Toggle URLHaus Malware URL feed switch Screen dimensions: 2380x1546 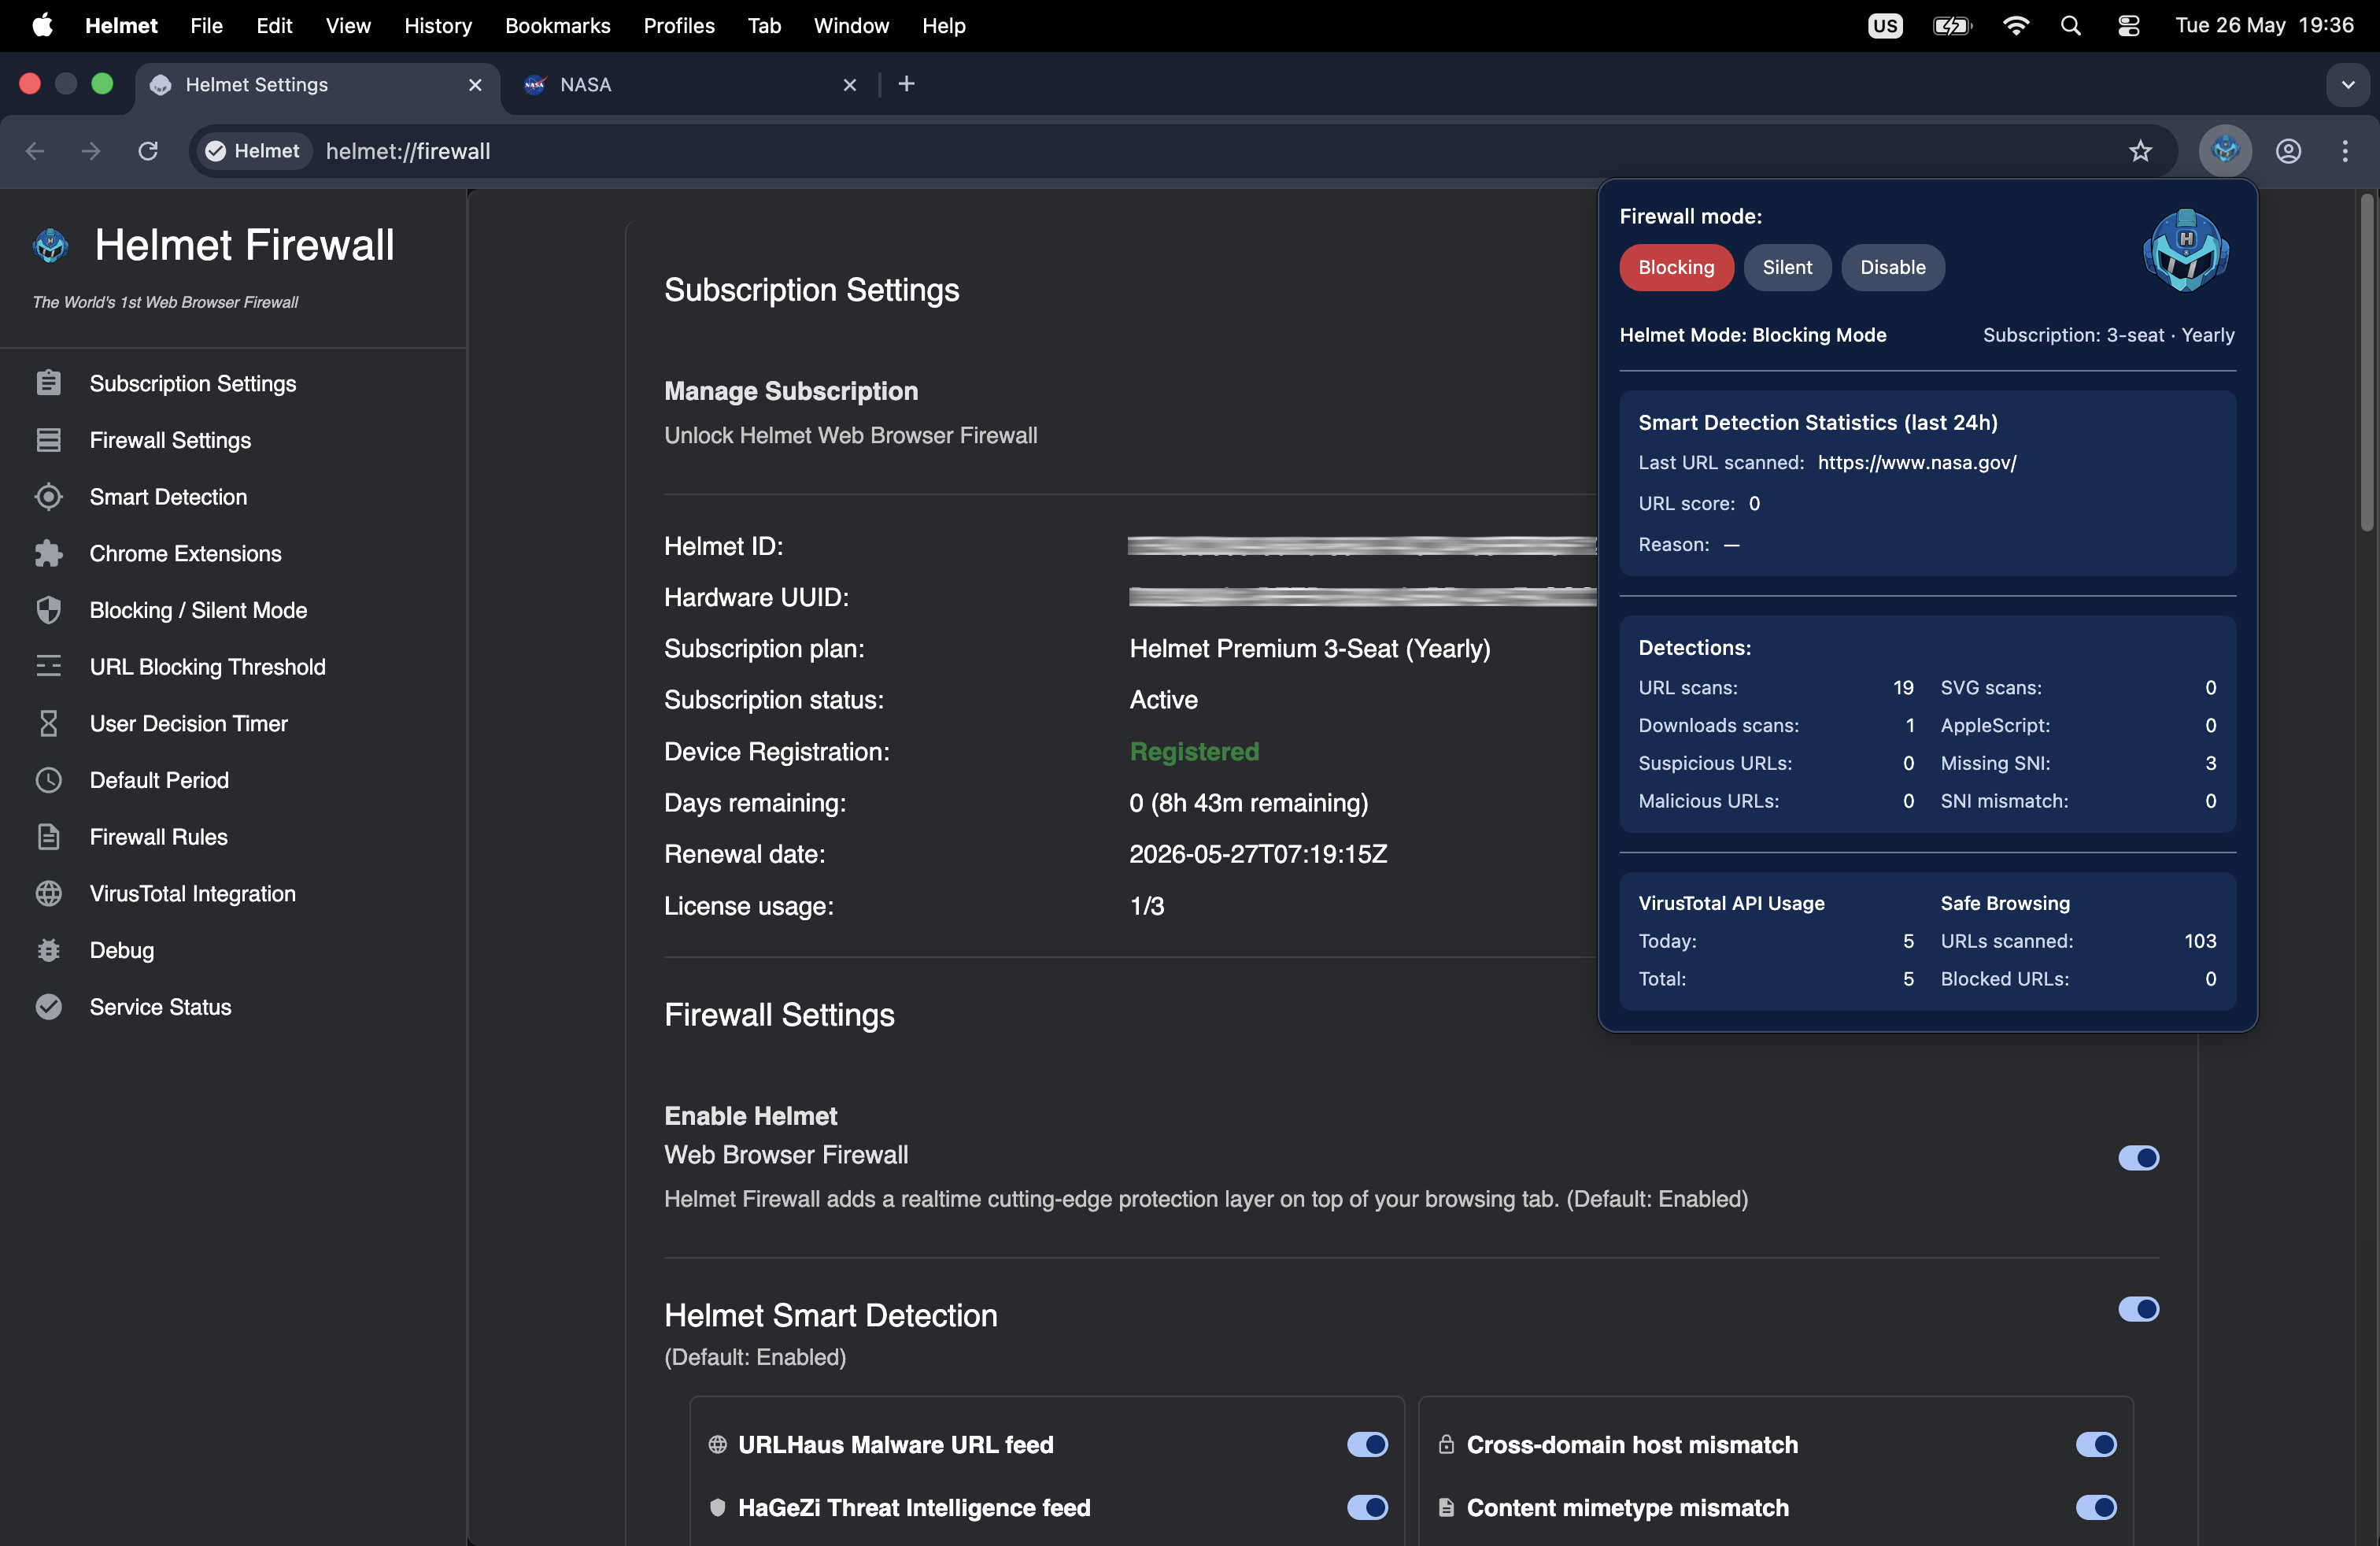pos(1368,1444)
